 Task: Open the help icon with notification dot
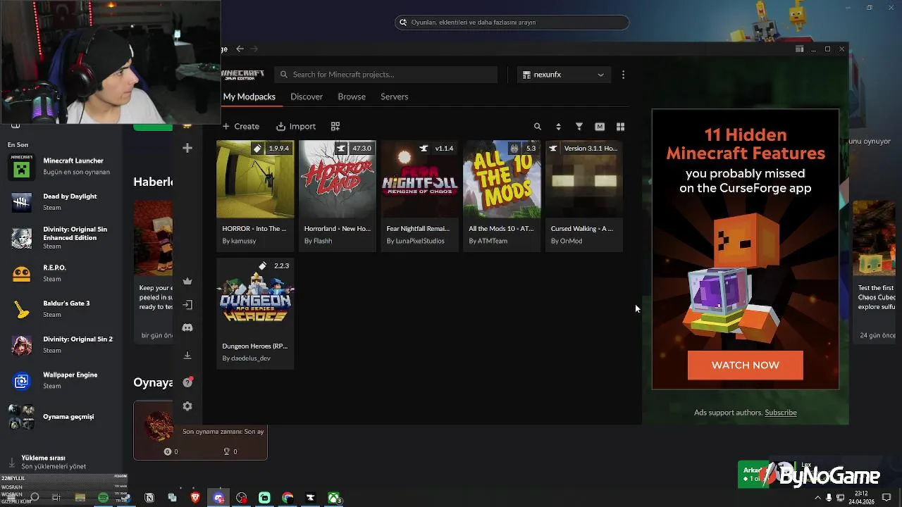tap(187, 382)
